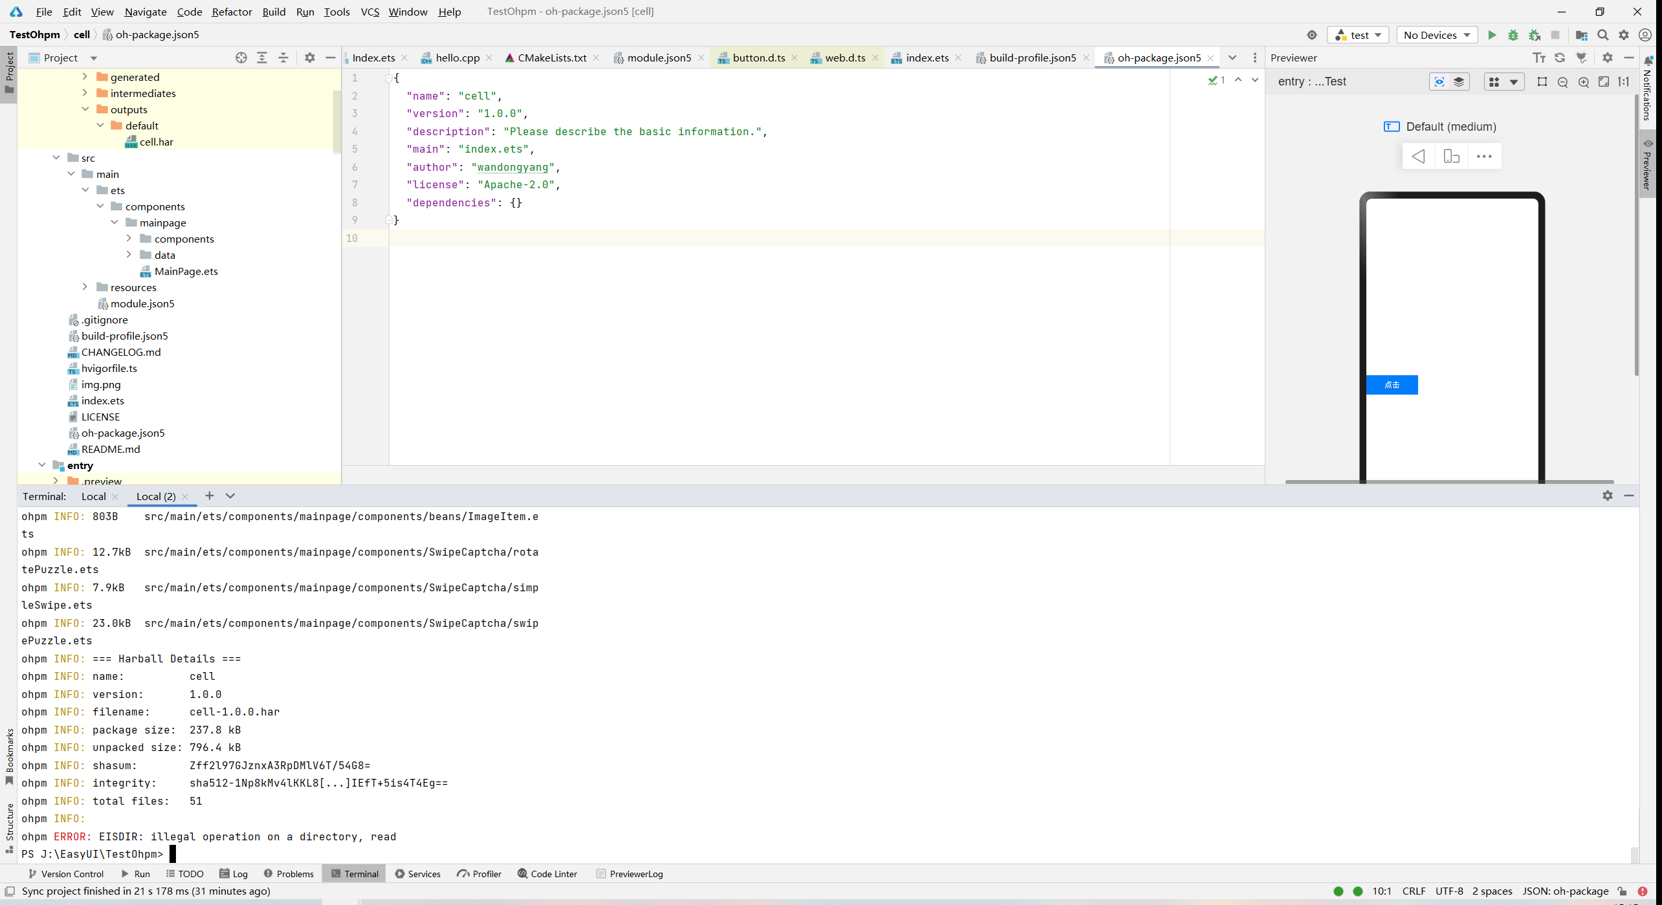Open Project panel options gear

310,58
